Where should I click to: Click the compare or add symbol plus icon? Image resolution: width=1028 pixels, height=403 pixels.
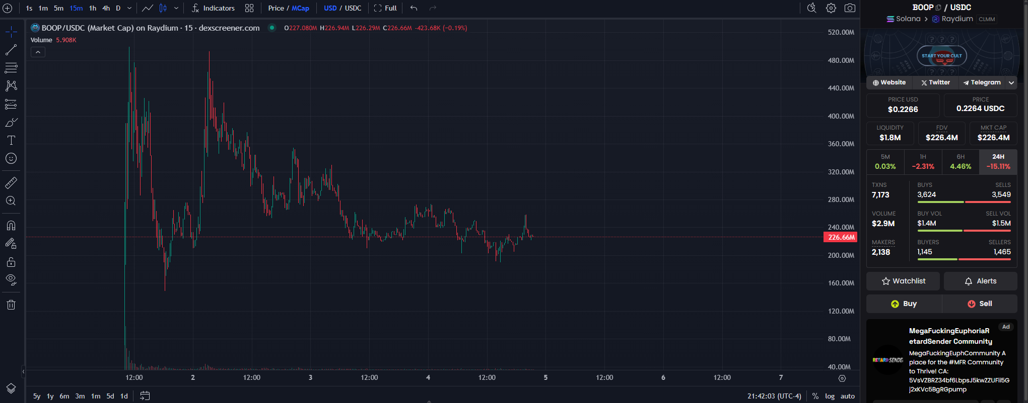tap(8, 8)
